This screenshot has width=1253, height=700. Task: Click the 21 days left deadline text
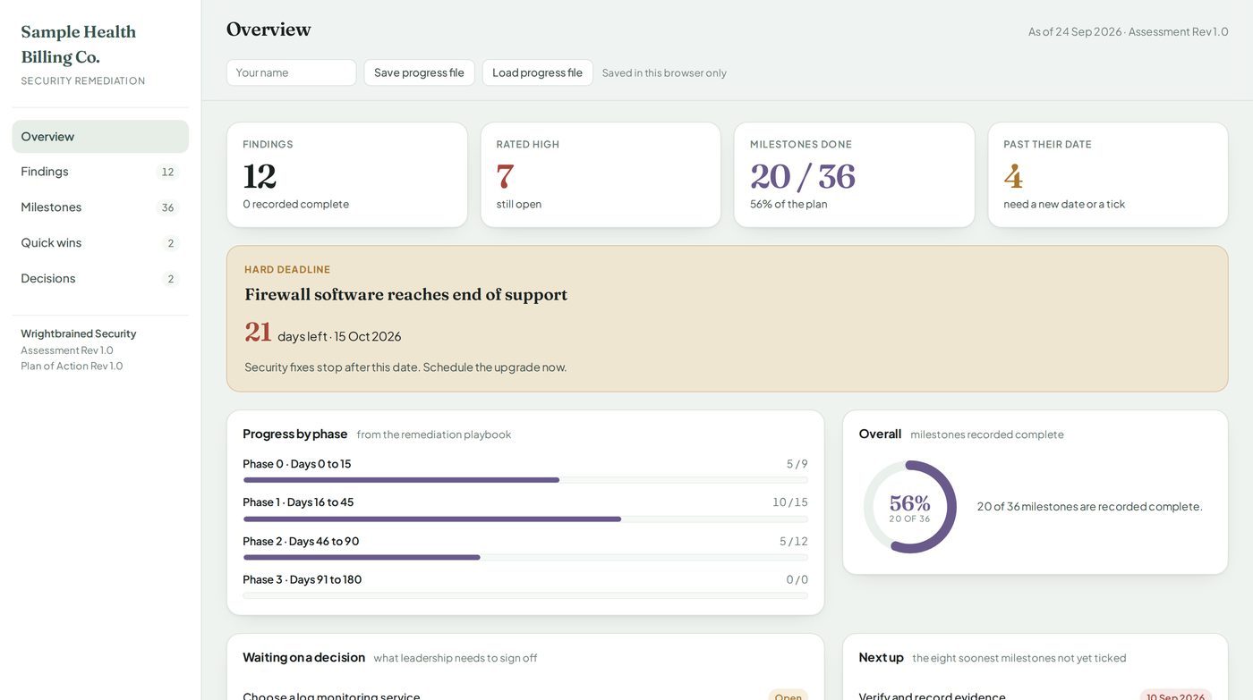click(x=323, y=333)
